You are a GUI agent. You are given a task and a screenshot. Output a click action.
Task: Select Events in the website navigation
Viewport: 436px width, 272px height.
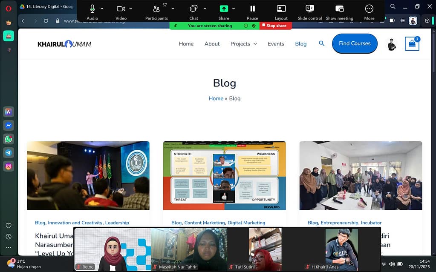coord(276,43)
